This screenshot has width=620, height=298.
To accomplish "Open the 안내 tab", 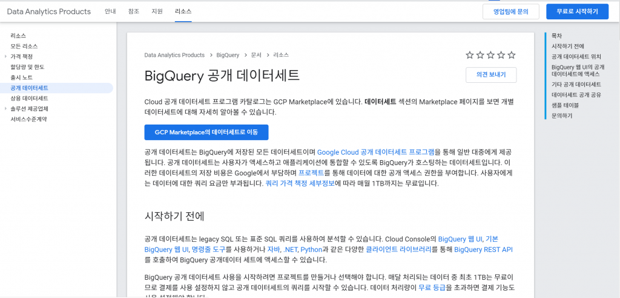I will (110, 11).
